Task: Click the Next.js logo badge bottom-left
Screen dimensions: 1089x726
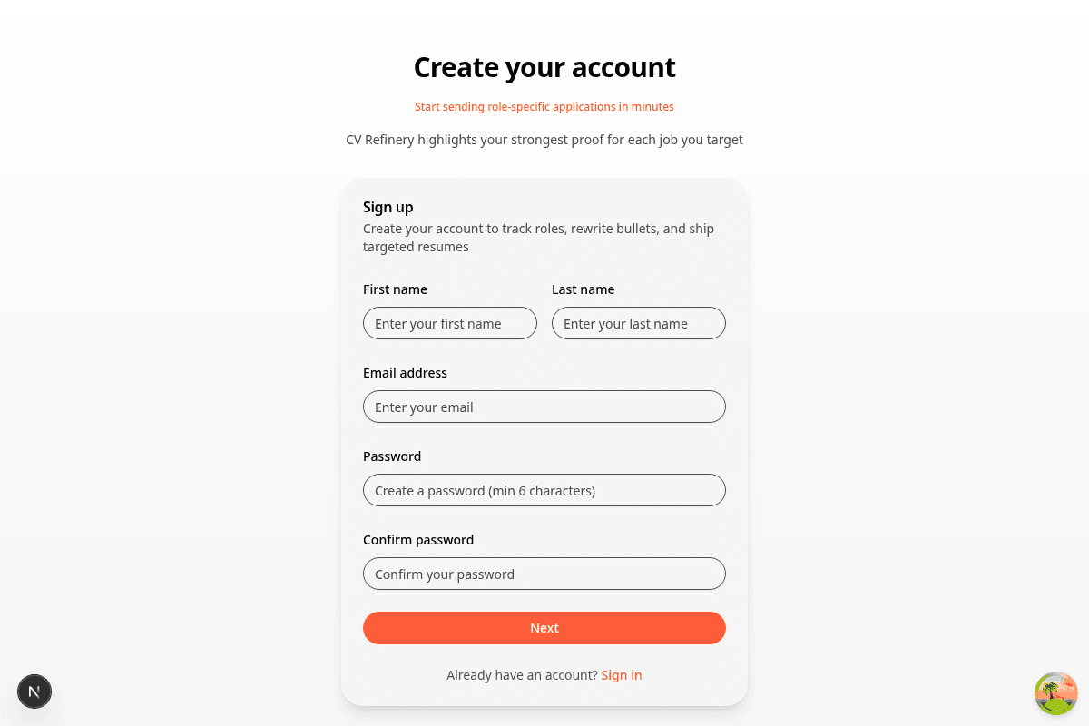Action: click(x=34, y=692)
